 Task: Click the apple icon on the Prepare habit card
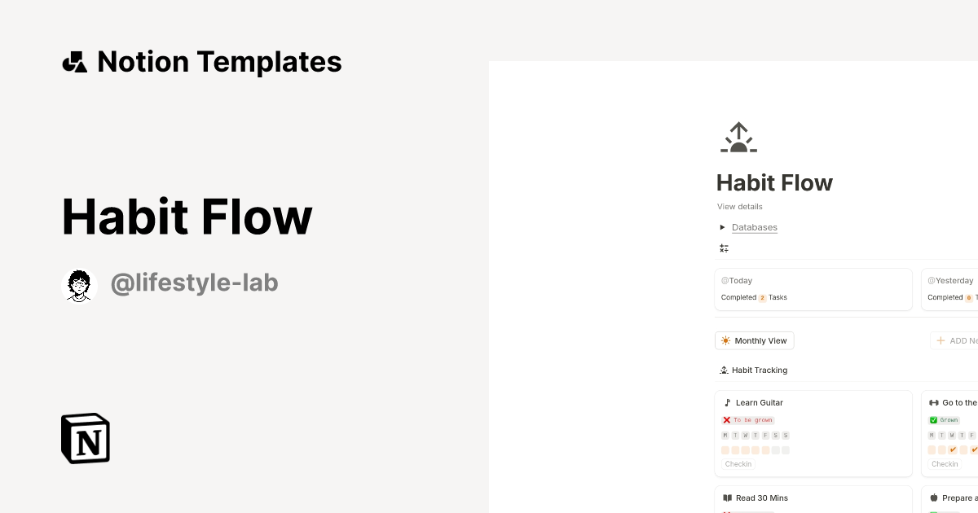coord(934,498)
